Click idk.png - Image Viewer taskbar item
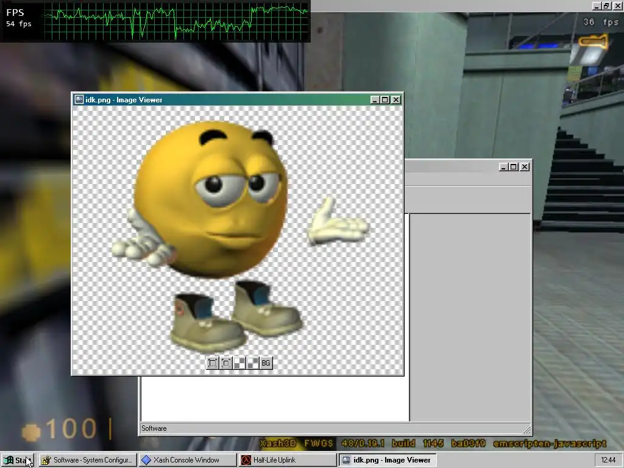This screenshot has width=624, height=468. (388, 460)
